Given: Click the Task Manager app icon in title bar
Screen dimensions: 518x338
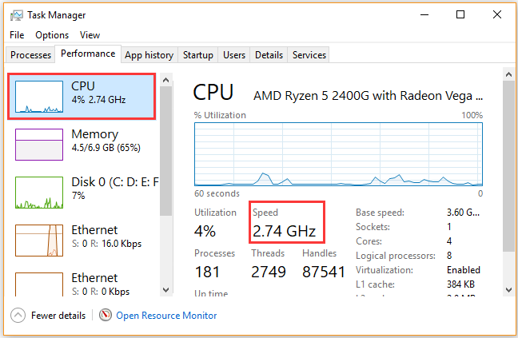Looking at the screenshot, I should [17, 14].
